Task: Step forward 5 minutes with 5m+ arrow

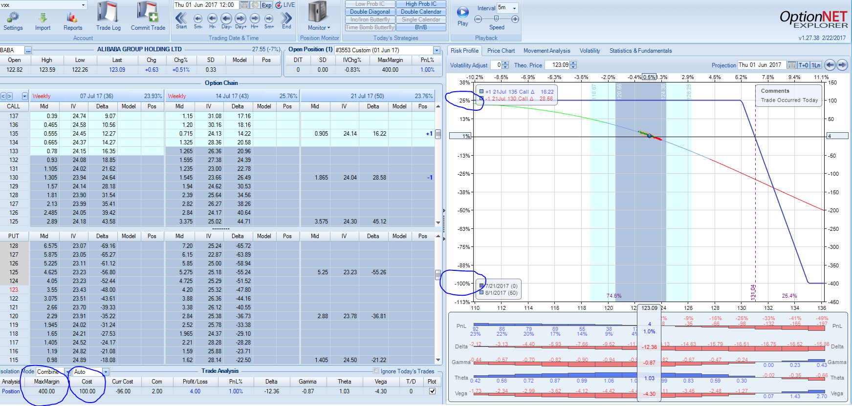Action: coord(269,19)
